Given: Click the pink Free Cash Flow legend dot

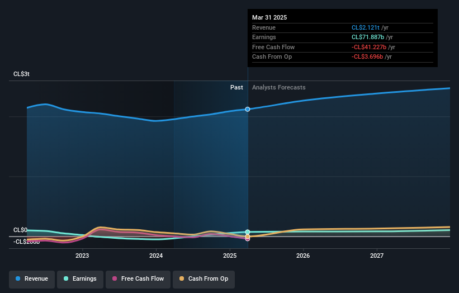Looking at the screenshot, I should coord(115,278).
